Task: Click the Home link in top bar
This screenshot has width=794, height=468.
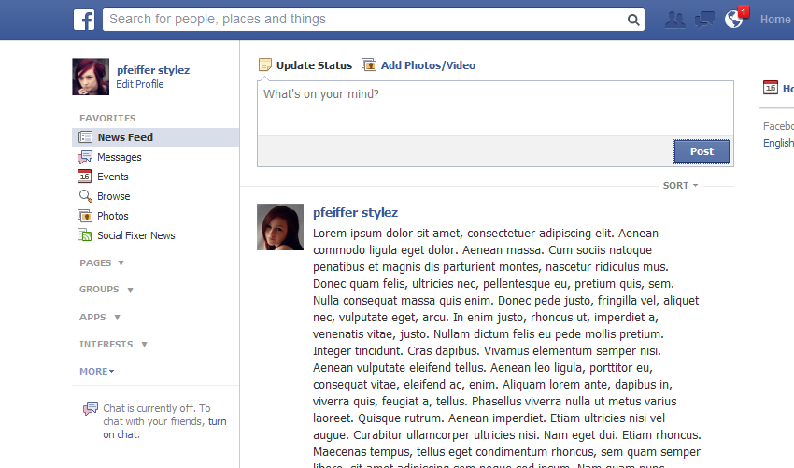Action: pyautogui.click(x=775, y=20)
